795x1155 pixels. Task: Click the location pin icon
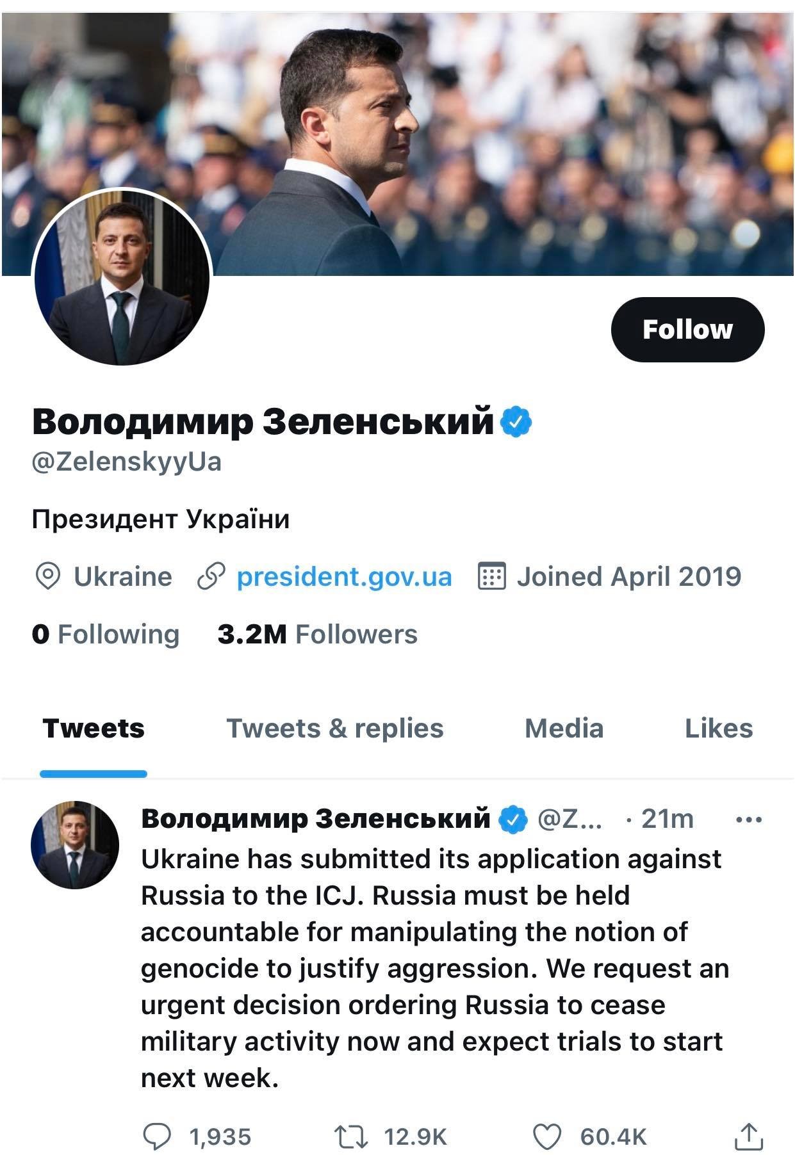[x=47, y=576]
